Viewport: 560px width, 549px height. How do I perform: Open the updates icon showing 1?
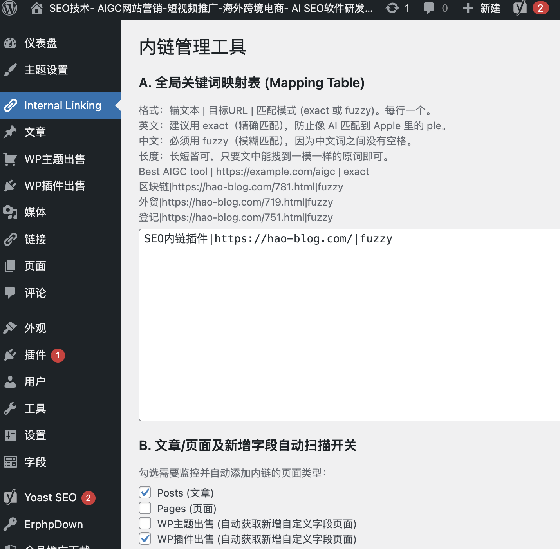392,8
